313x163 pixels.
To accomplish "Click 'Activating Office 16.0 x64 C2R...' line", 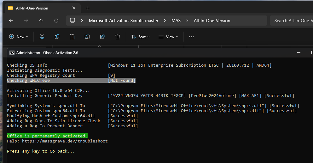I will pos(48,91).
